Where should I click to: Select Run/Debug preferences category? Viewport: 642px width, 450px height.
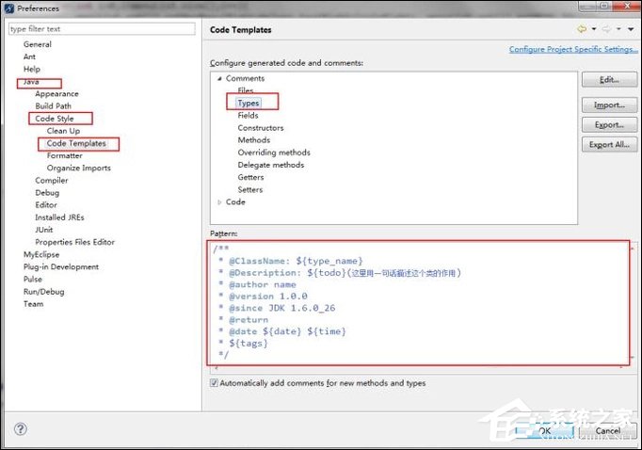[44, 292]
